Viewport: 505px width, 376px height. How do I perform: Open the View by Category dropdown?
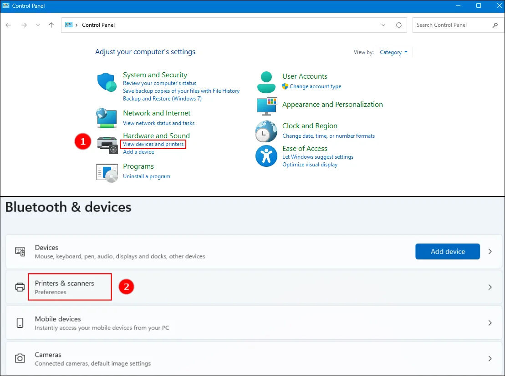[393, 52]
